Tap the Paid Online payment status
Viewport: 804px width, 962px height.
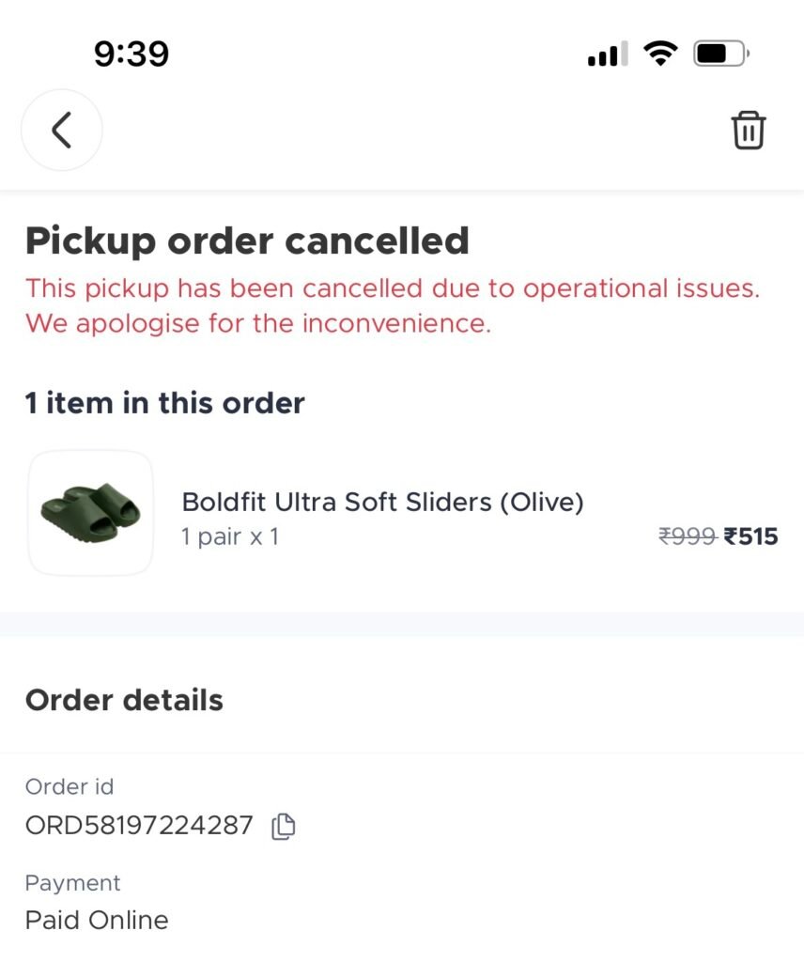(x=97, y=920)
